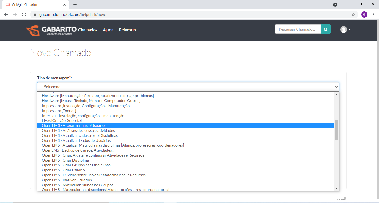Select Open LMS - Matricular Alunos nos Grupos
The width and height of the screenshot is (379, 203).
pos(186,185)
